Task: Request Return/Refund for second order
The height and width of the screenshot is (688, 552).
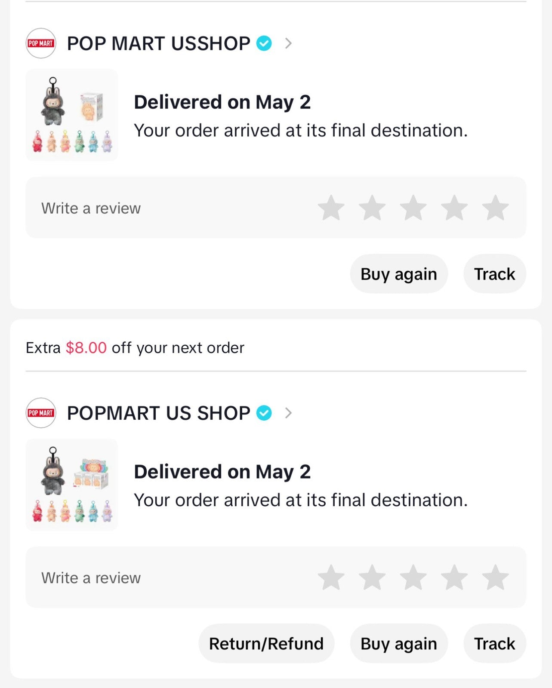Action: click(x=266, y=644)
